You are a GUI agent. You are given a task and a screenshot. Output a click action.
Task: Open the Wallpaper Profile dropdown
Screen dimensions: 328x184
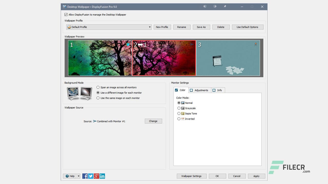pyautogui.click(x=149, y=27)
